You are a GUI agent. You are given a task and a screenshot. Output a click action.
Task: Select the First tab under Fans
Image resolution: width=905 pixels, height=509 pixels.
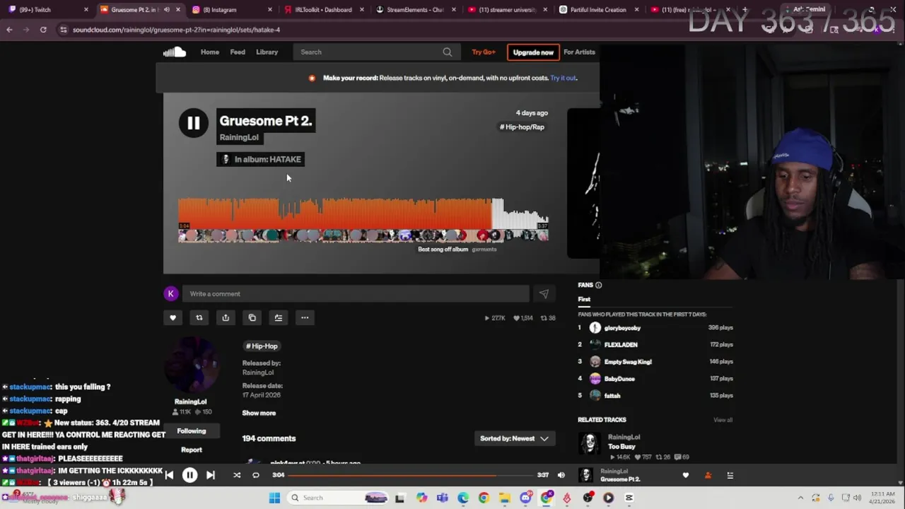tap(584, 300)
